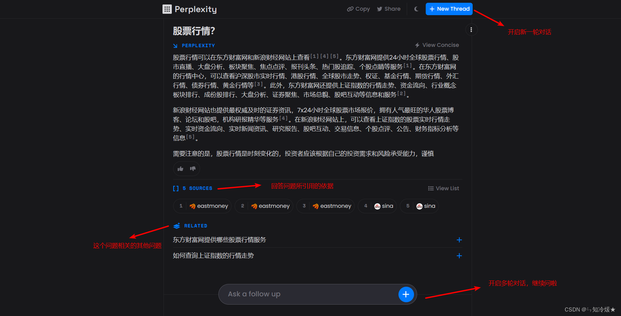Viewport: 621px width, 316px height.
Task: Switch sources to View List
Action: (443, 188)
